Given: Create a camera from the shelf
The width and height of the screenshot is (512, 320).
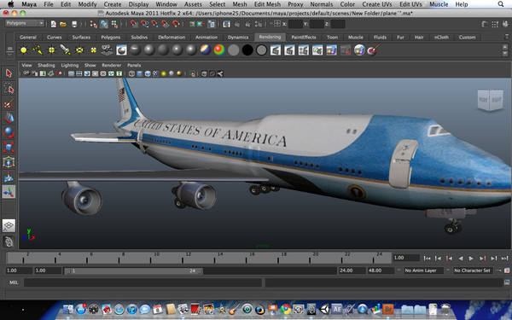Looking at the screenshot, I should [x=108, y=50].
